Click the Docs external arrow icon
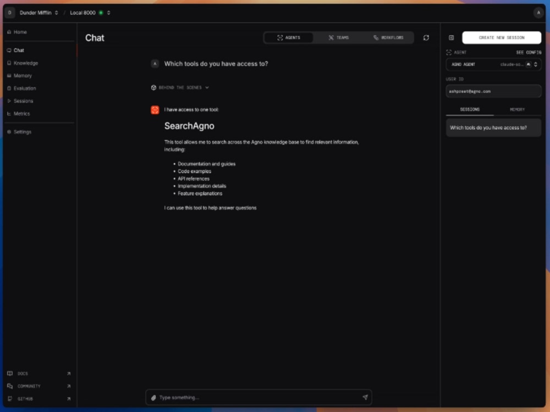Viewport: 550px width, 412px height. (x=69, y=374)
